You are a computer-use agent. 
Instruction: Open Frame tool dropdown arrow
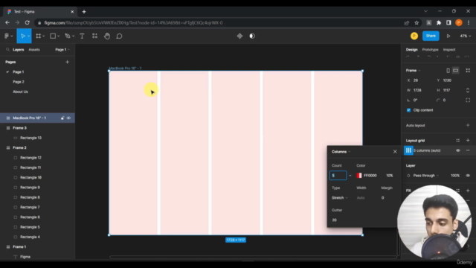coord(44,36)
